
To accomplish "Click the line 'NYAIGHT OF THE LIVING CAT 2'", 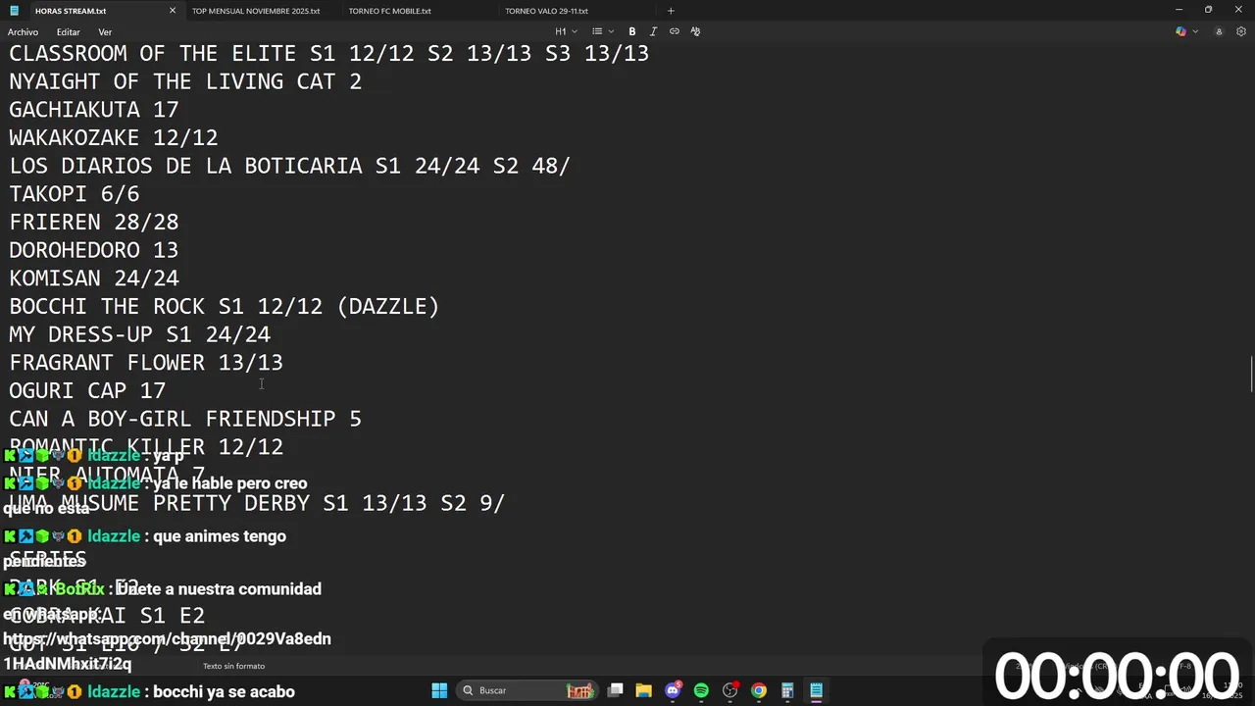I will pos(185,81).
